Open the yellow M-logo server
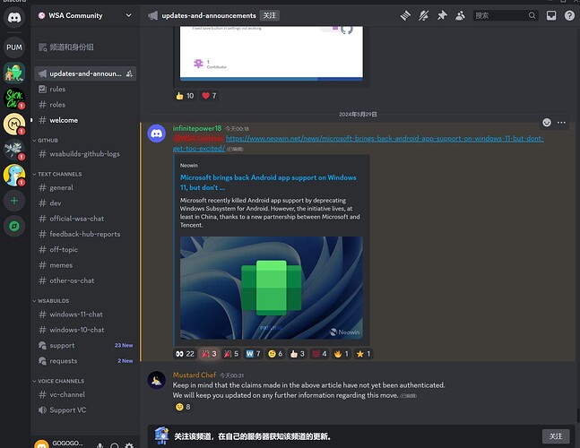The image size is (580, 448). (14, 124)
